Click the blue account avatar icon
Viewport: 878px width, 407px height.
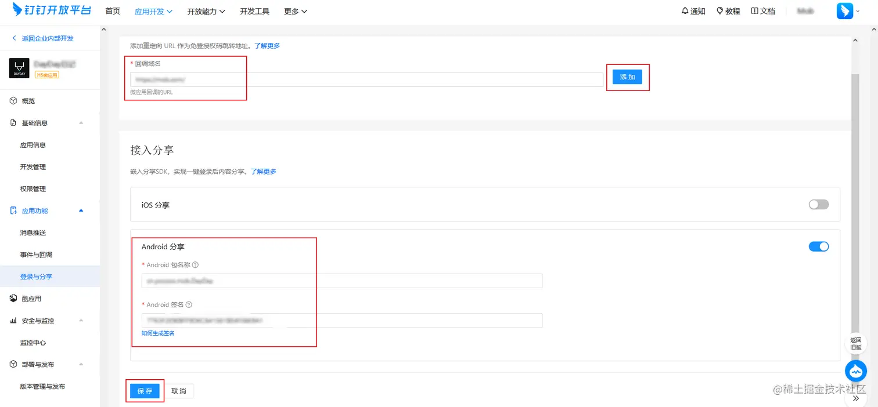pyautogui.click(x=845, y=11)
